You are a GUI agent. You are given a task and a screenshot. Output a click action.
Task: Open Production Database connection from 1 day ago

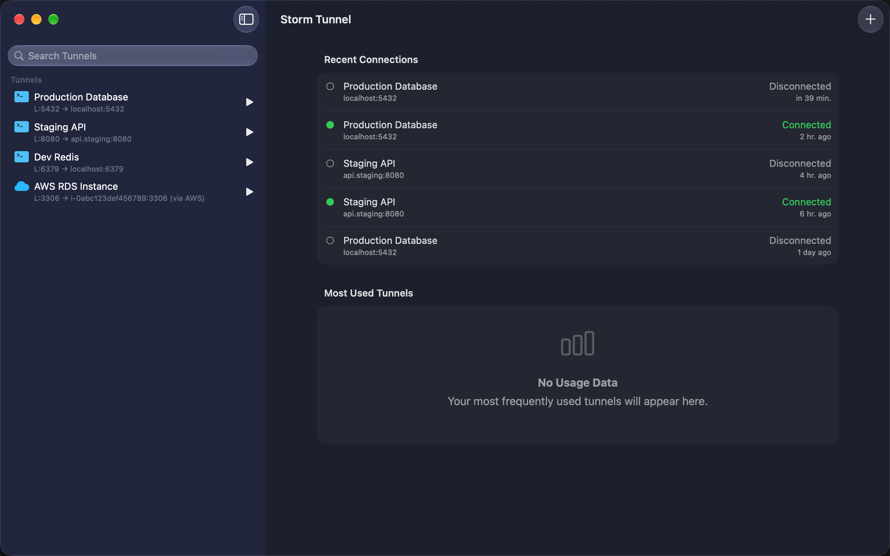(x=577, y=246)
